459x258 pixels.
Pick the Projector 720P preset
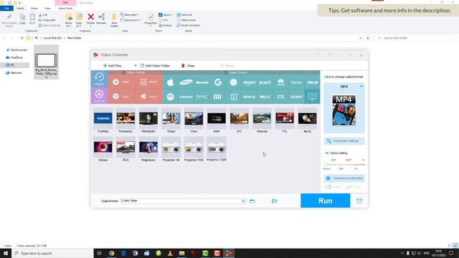tap(217, 150)
